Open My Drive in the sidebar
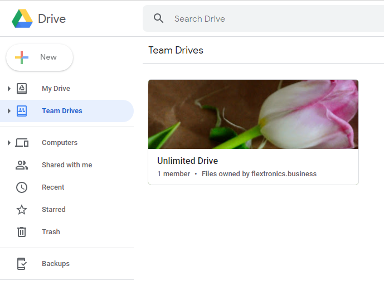The width and height of the screenshot is (384, 290). [x=67, y=89]
